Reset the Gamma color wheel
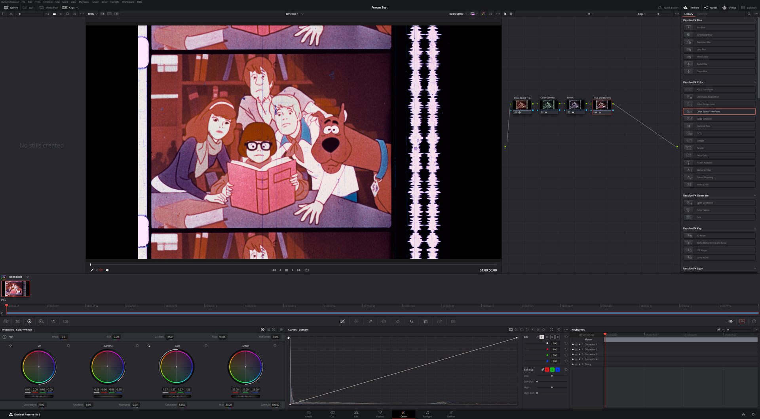 pos(137,345)
